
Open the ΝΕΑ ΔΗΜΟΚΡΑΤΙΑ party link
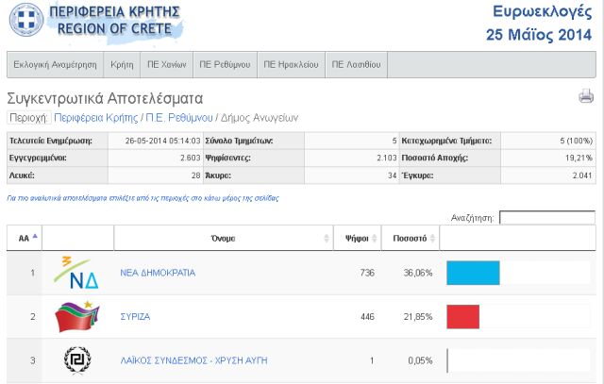tap(158, 273)
